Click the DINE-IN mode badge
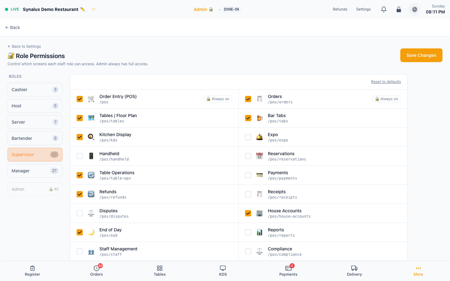This screenshot has width=450, height=281. [x=232, y=9]
